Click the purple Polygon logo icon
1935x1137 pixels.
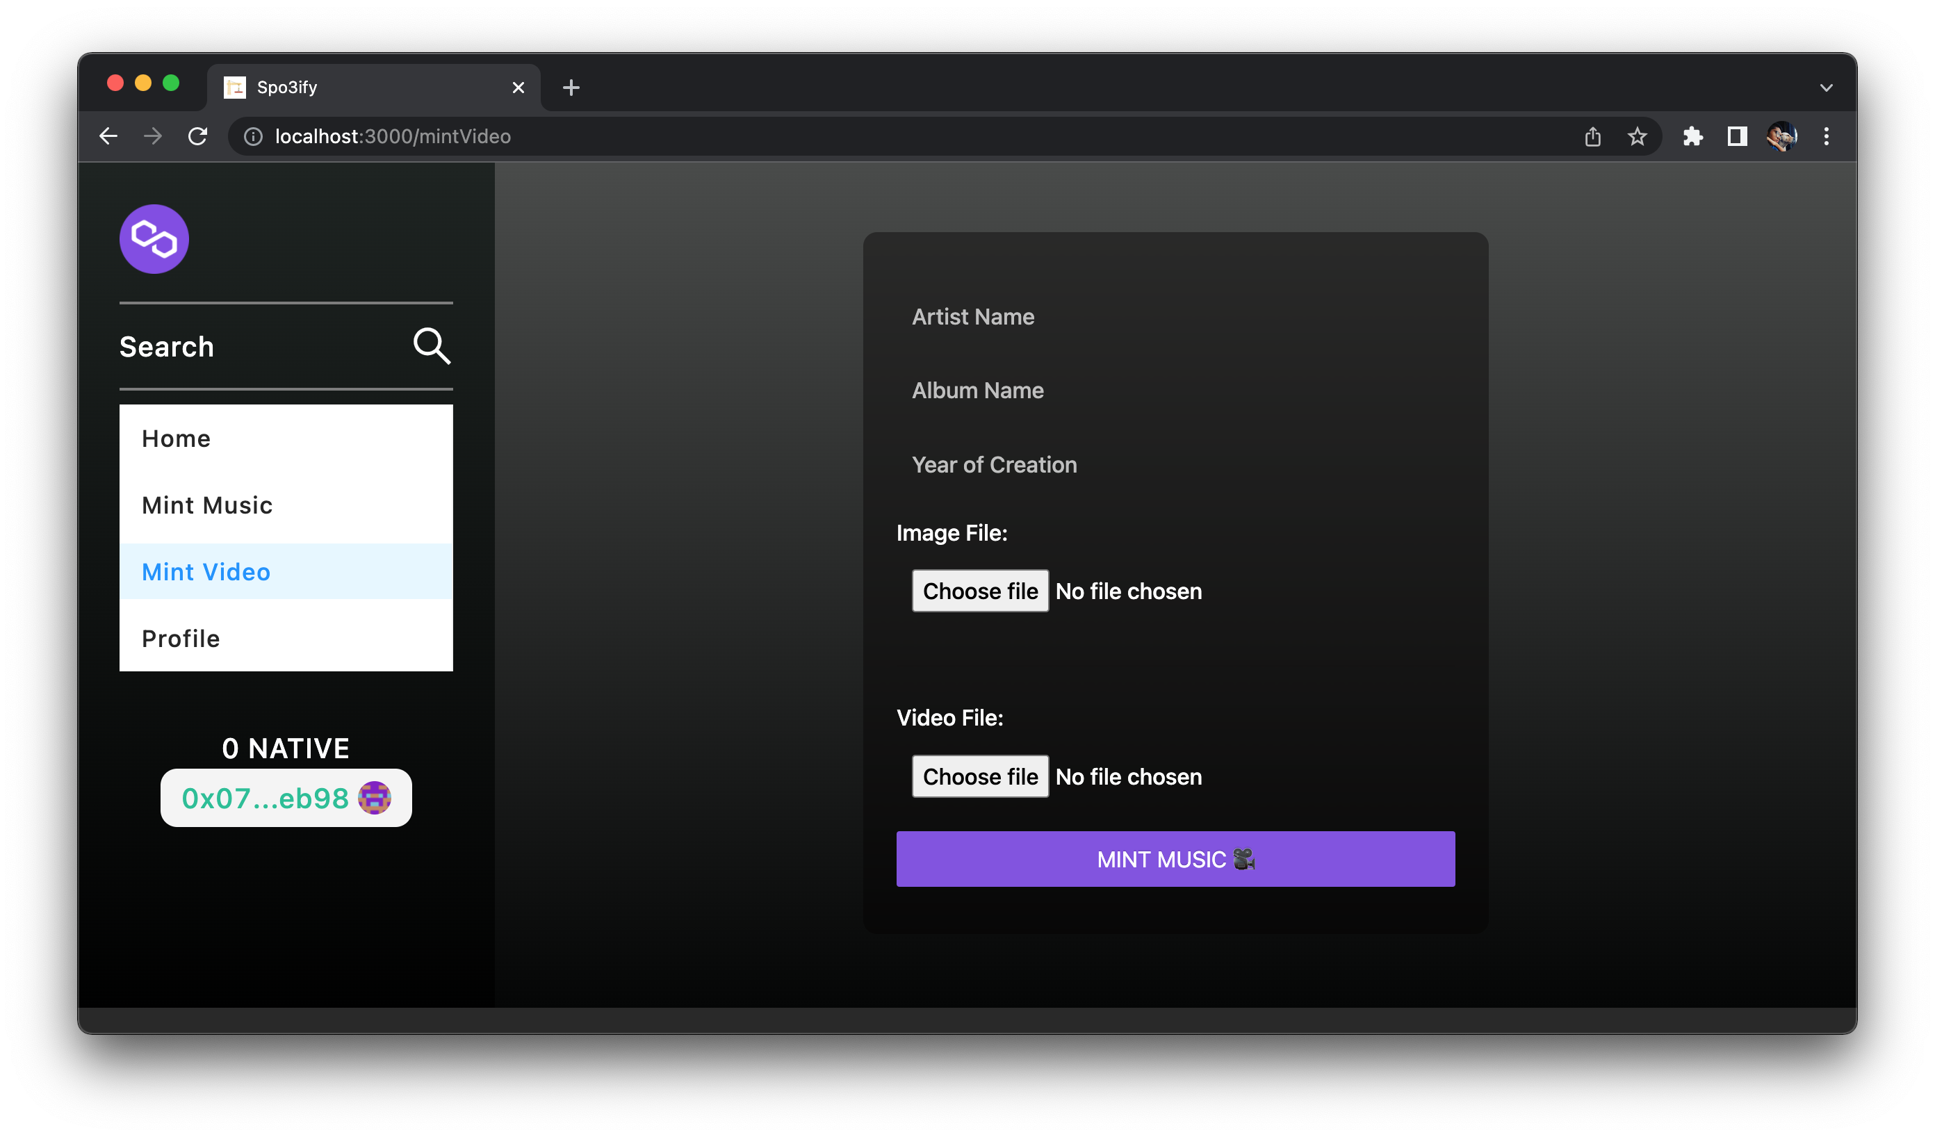point(154,239)
